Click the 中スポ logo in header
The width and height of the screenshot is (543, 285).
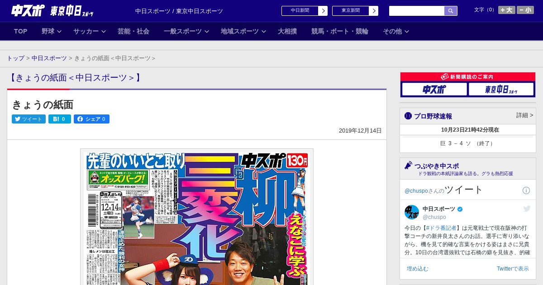[28, 11]
